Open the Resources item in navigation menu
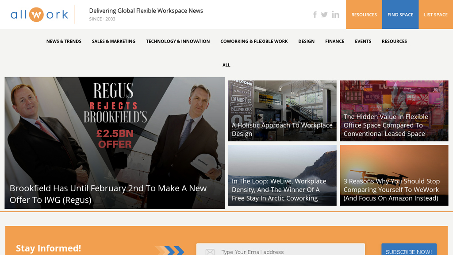This screenshot has width=453, height=255. 394,41
